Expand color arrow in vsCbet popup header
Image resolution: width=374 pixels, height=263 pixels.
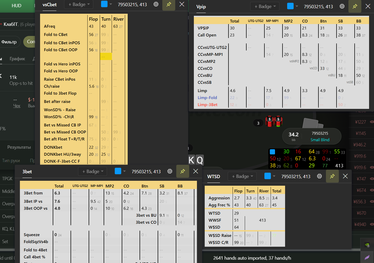[x=111, y=4]
